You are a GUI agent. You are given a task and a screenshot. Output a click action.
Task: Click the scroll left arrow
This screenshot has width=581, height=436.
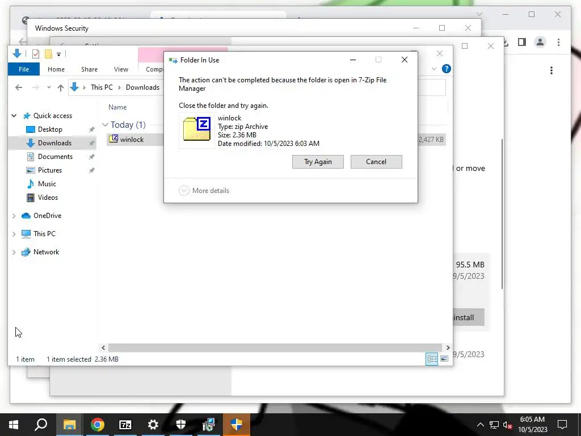pyautogui.click(x=103, y=347)
